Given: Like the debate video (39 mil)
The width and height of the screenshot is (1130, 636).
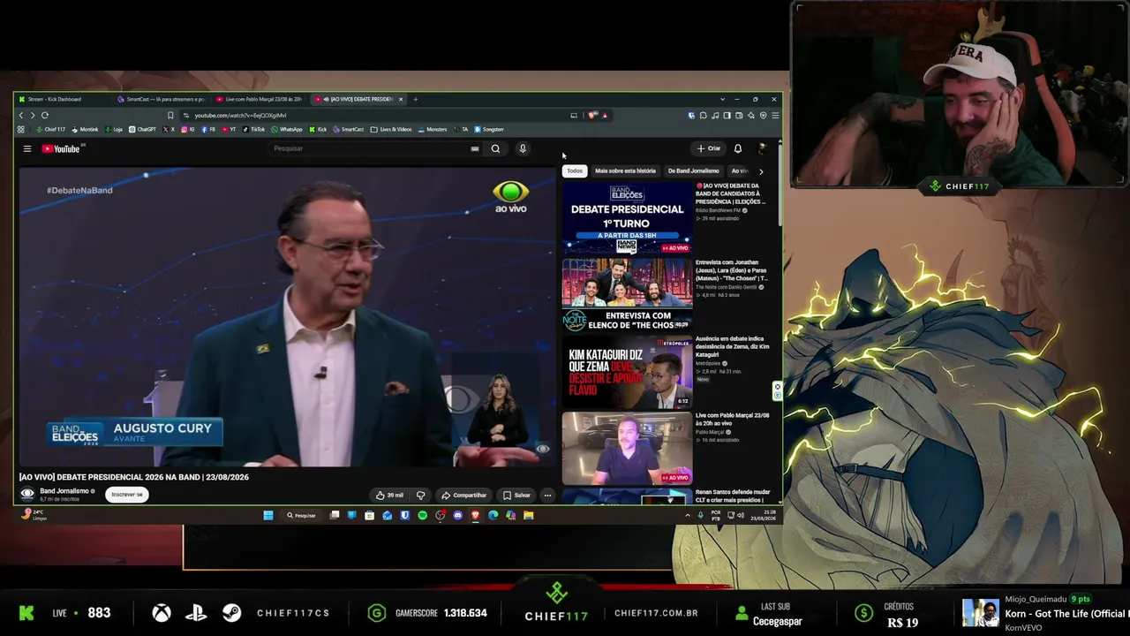Looking at the screenshot, I should tap(389, 496).
